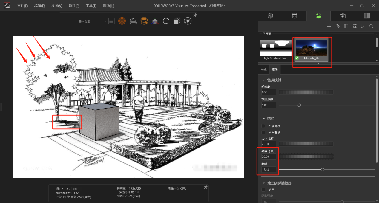Open the search magnifier in scenes panel
This screenshot has width=379, height=203.
coord(371,26)
